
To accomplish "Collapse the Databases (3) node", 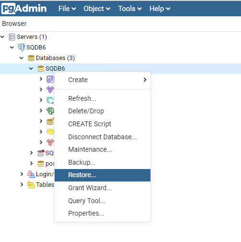I will tap(22, 58).
